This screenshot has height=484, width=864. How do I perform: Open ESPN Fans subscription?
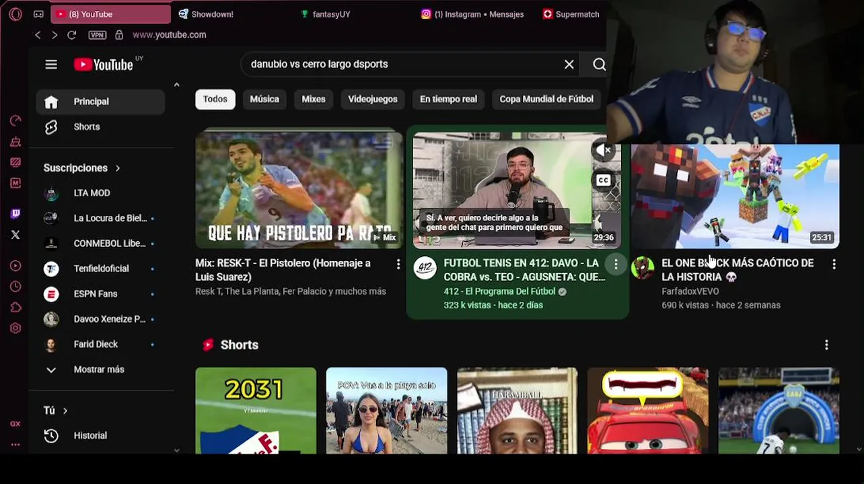tap(100, 294)
